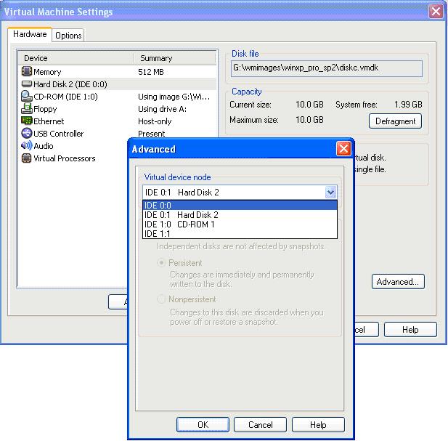
Task: Select the Nonpersistent radio button
Action: pos(161,299)
